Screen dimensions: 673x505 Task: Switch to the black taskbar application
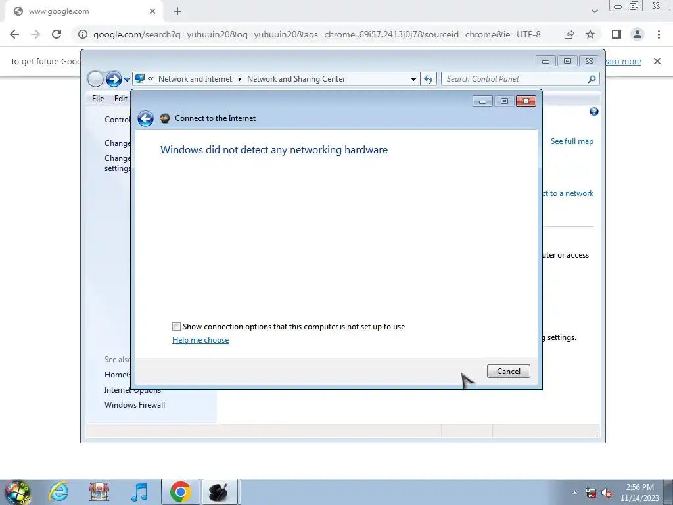click(x=220, y=492)
